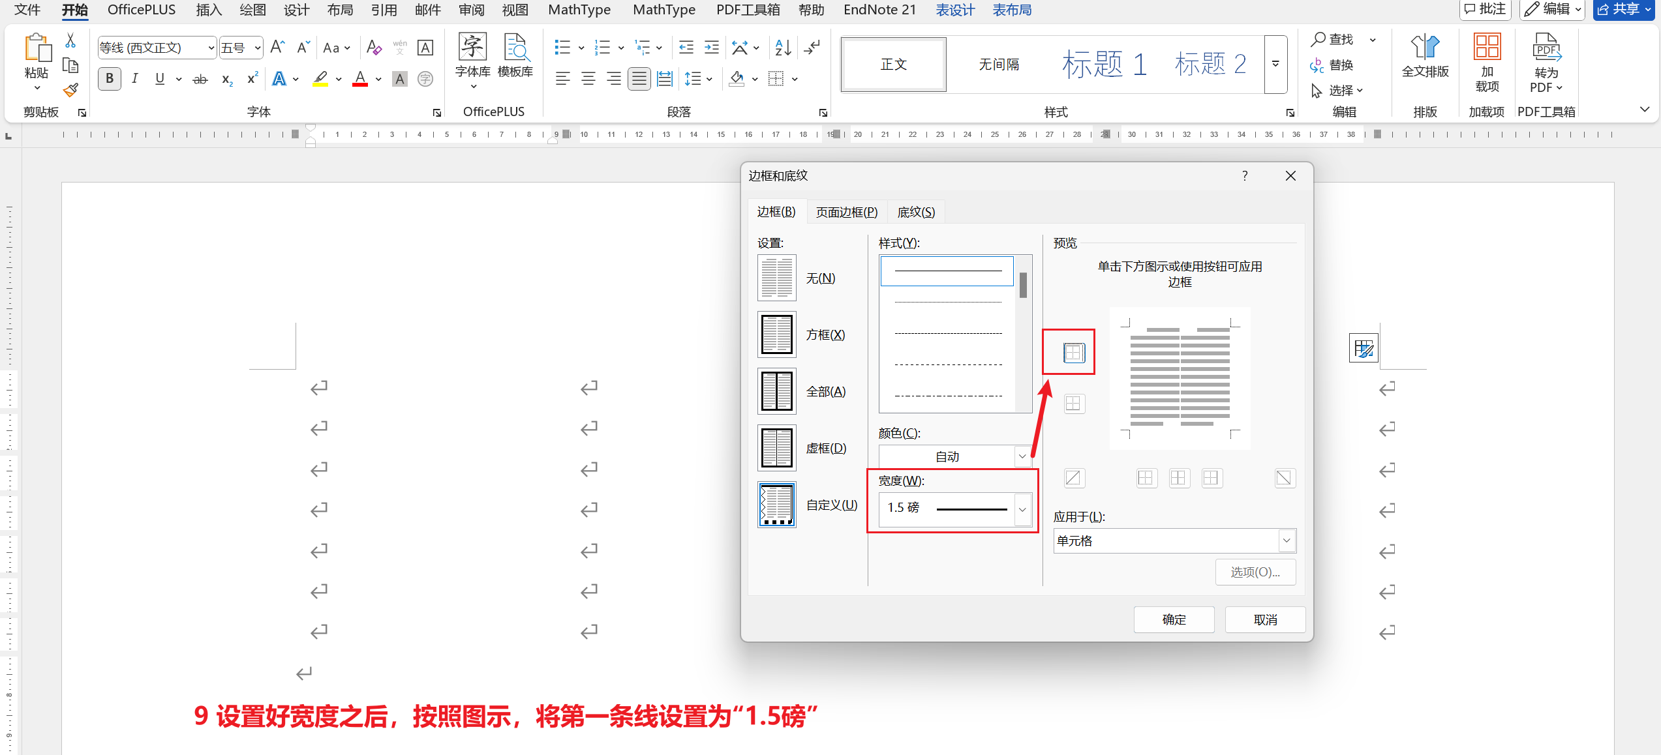Click top border button in preview

[1073, 353]
